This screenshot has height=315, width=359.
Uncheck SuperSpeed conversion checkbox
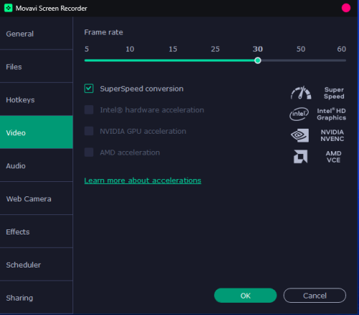click(x=89, y=88)
